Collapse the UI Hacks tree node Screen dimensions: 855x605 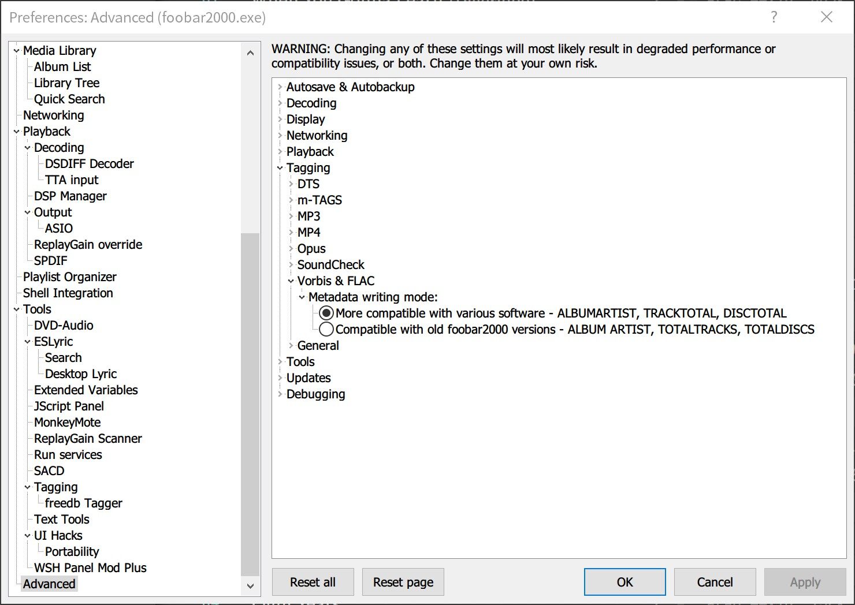[x=28, y=536]
